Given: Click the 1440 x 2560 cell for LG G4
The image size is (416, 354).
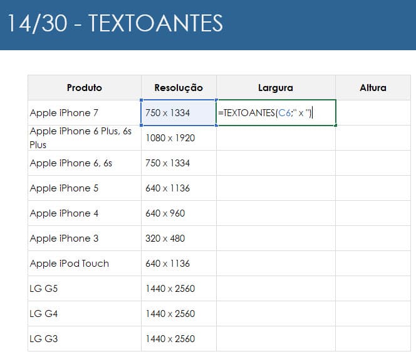Looking at the screenshot, I should tap(179, 314).
